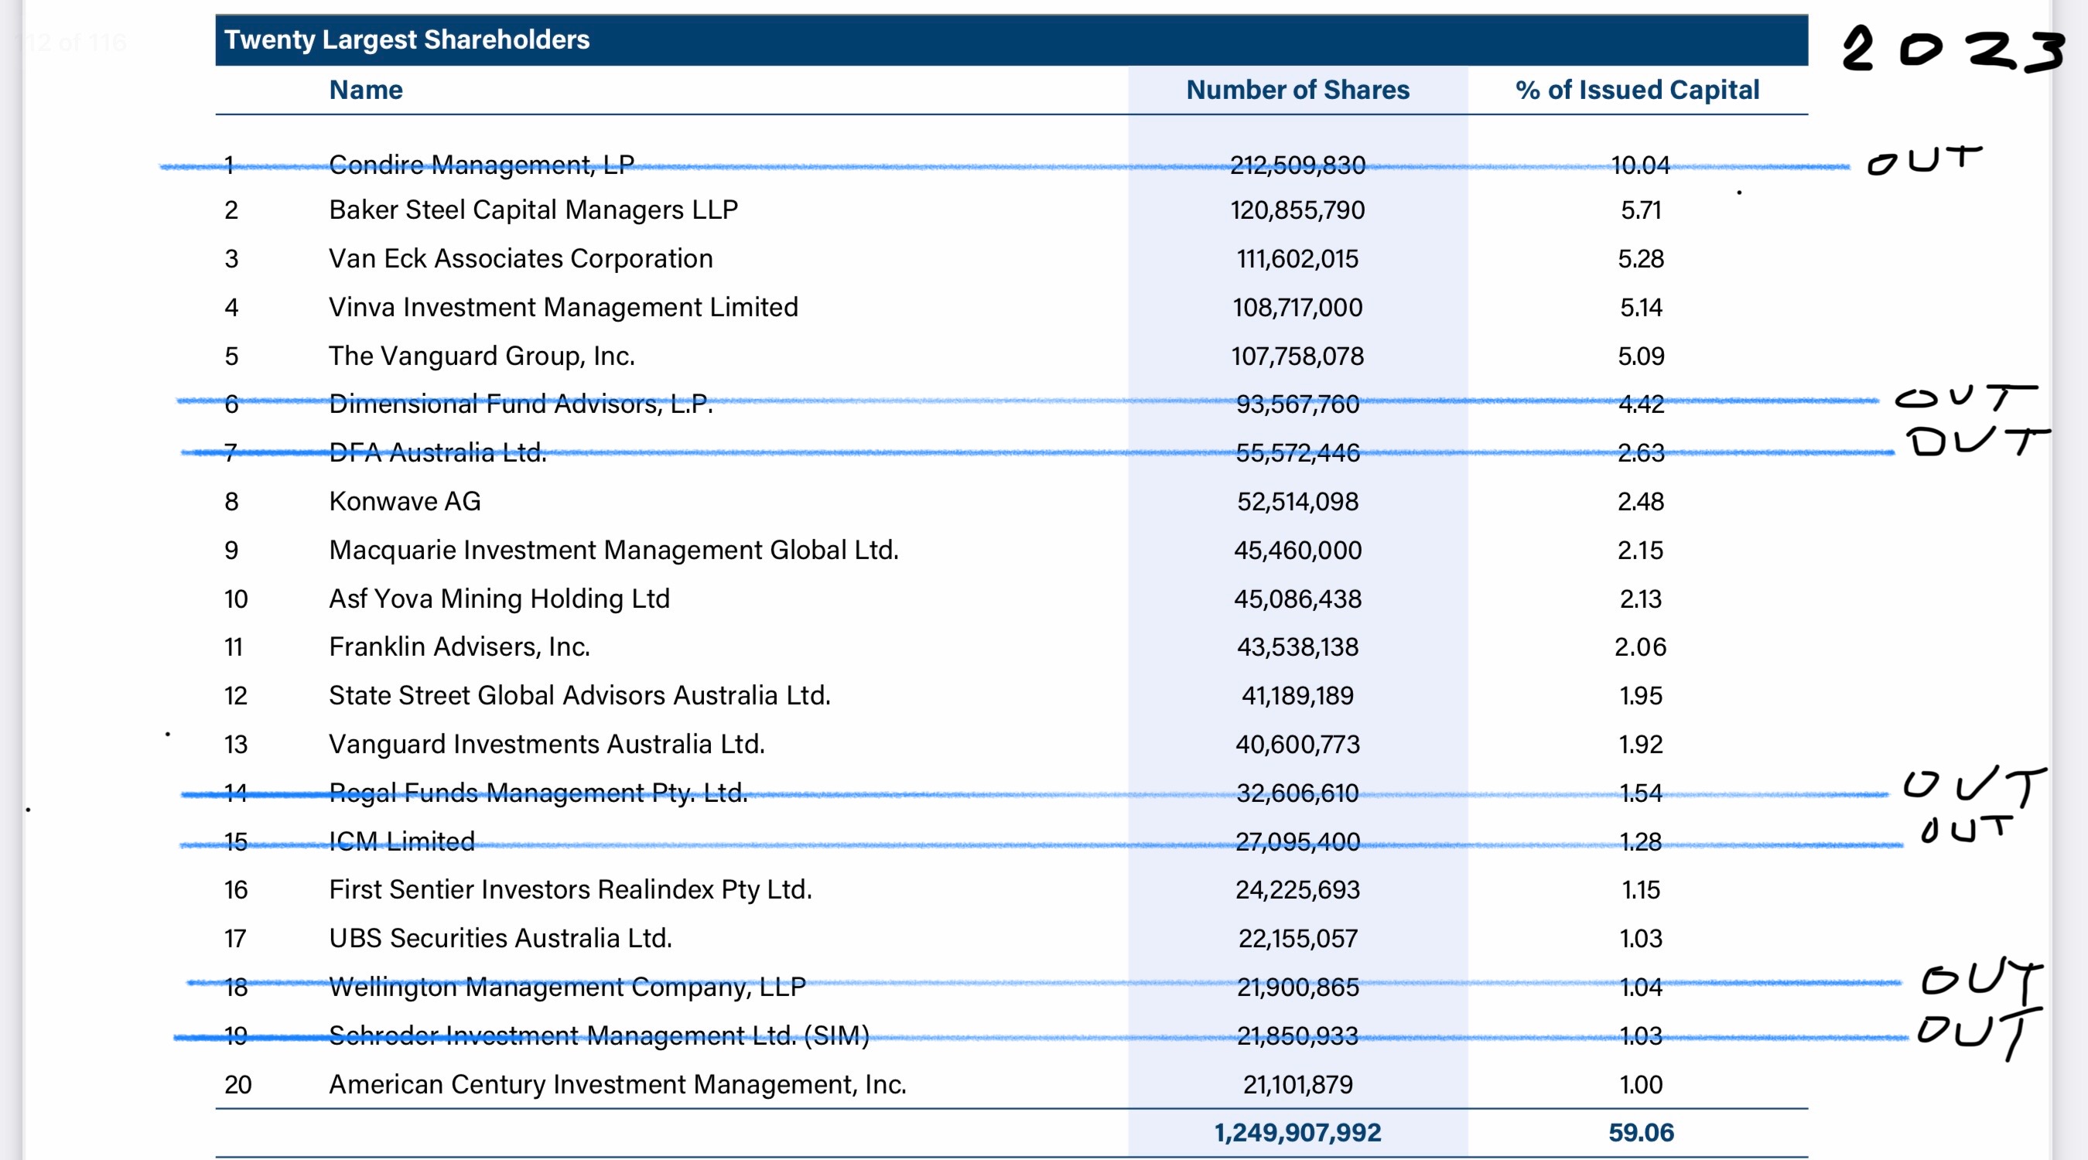The width and height of the screenshot is (2088, 1160).
Task: Click the 2.48 percent value
Action: click(1642, 501)
